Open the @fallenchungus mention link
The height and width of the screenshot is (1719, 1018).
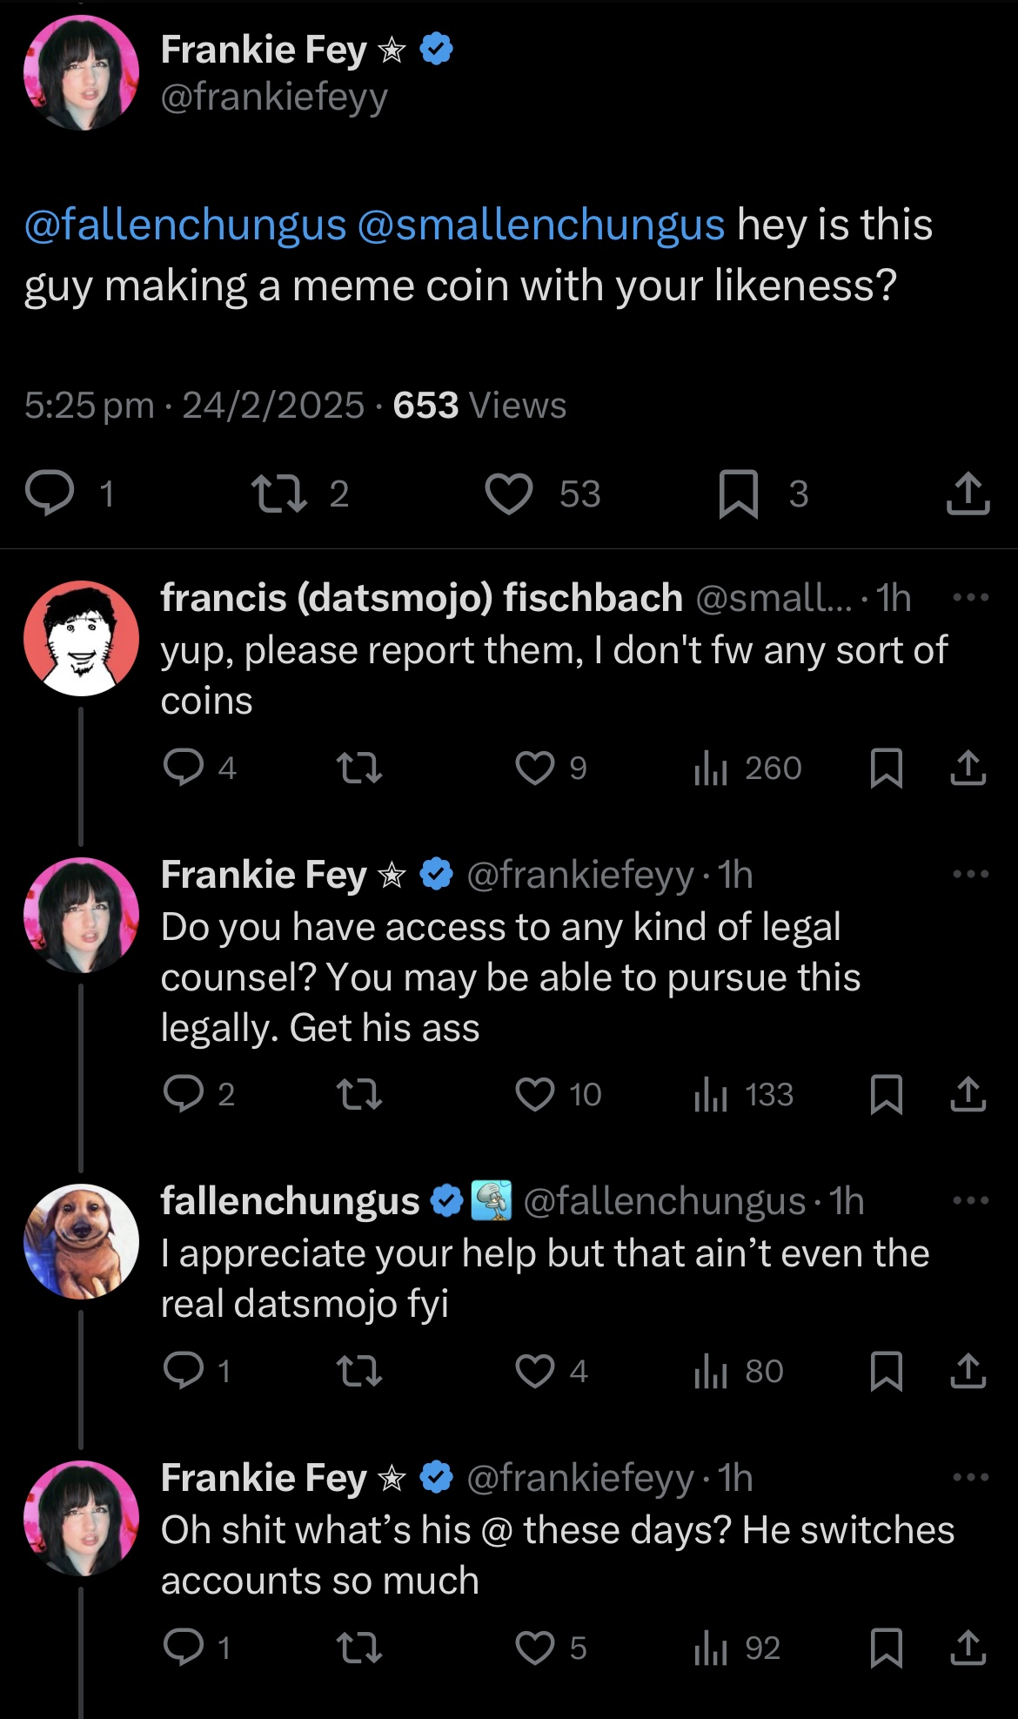(185, 225)
